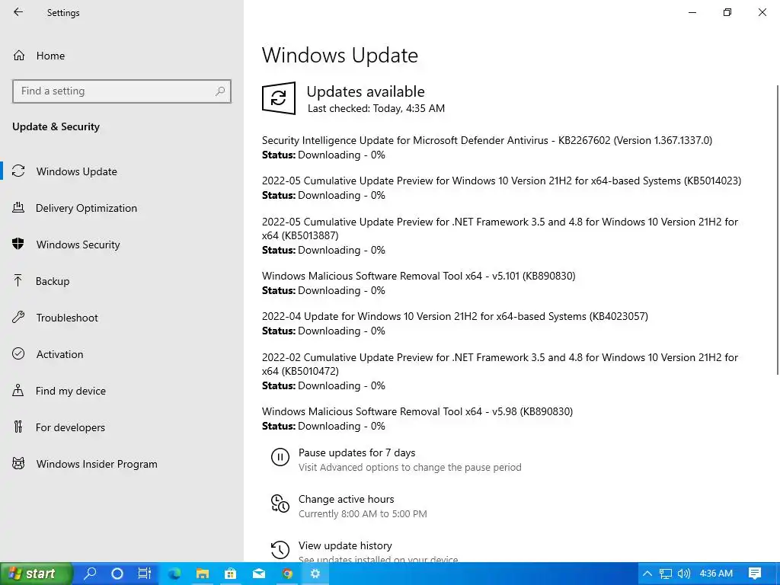Open Windows Security shield icon
The width and height of the screenshot is (780, 585).
[18, 245]
